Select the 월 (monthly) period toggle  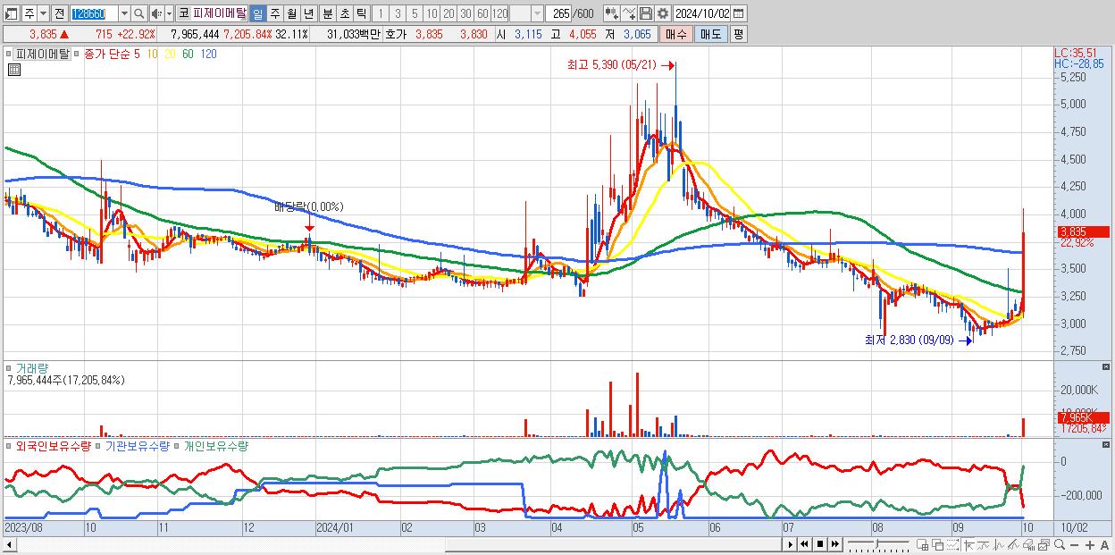(291, 13)
